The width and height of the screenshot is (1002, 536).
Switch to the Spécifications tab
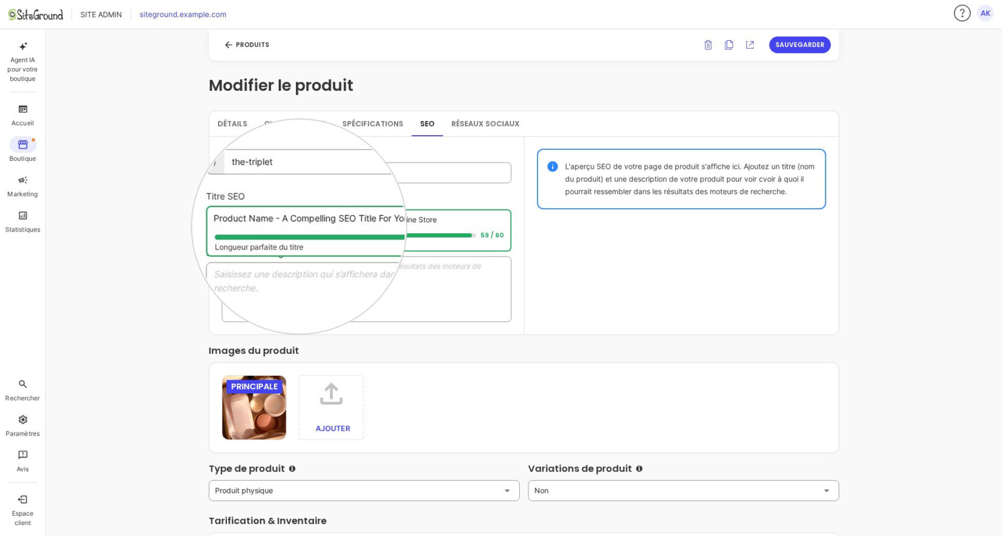click(x=373, y=124)
